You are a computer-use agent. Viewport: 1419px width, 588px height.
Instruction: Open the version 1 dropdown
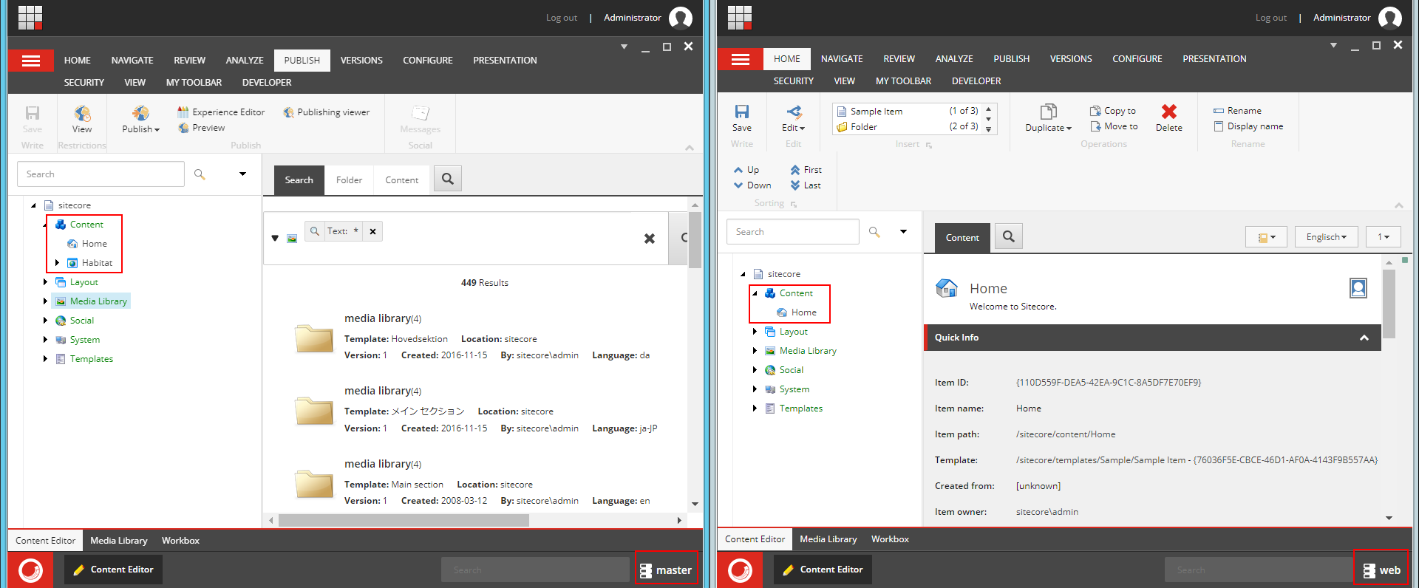tap(1384, 237)
